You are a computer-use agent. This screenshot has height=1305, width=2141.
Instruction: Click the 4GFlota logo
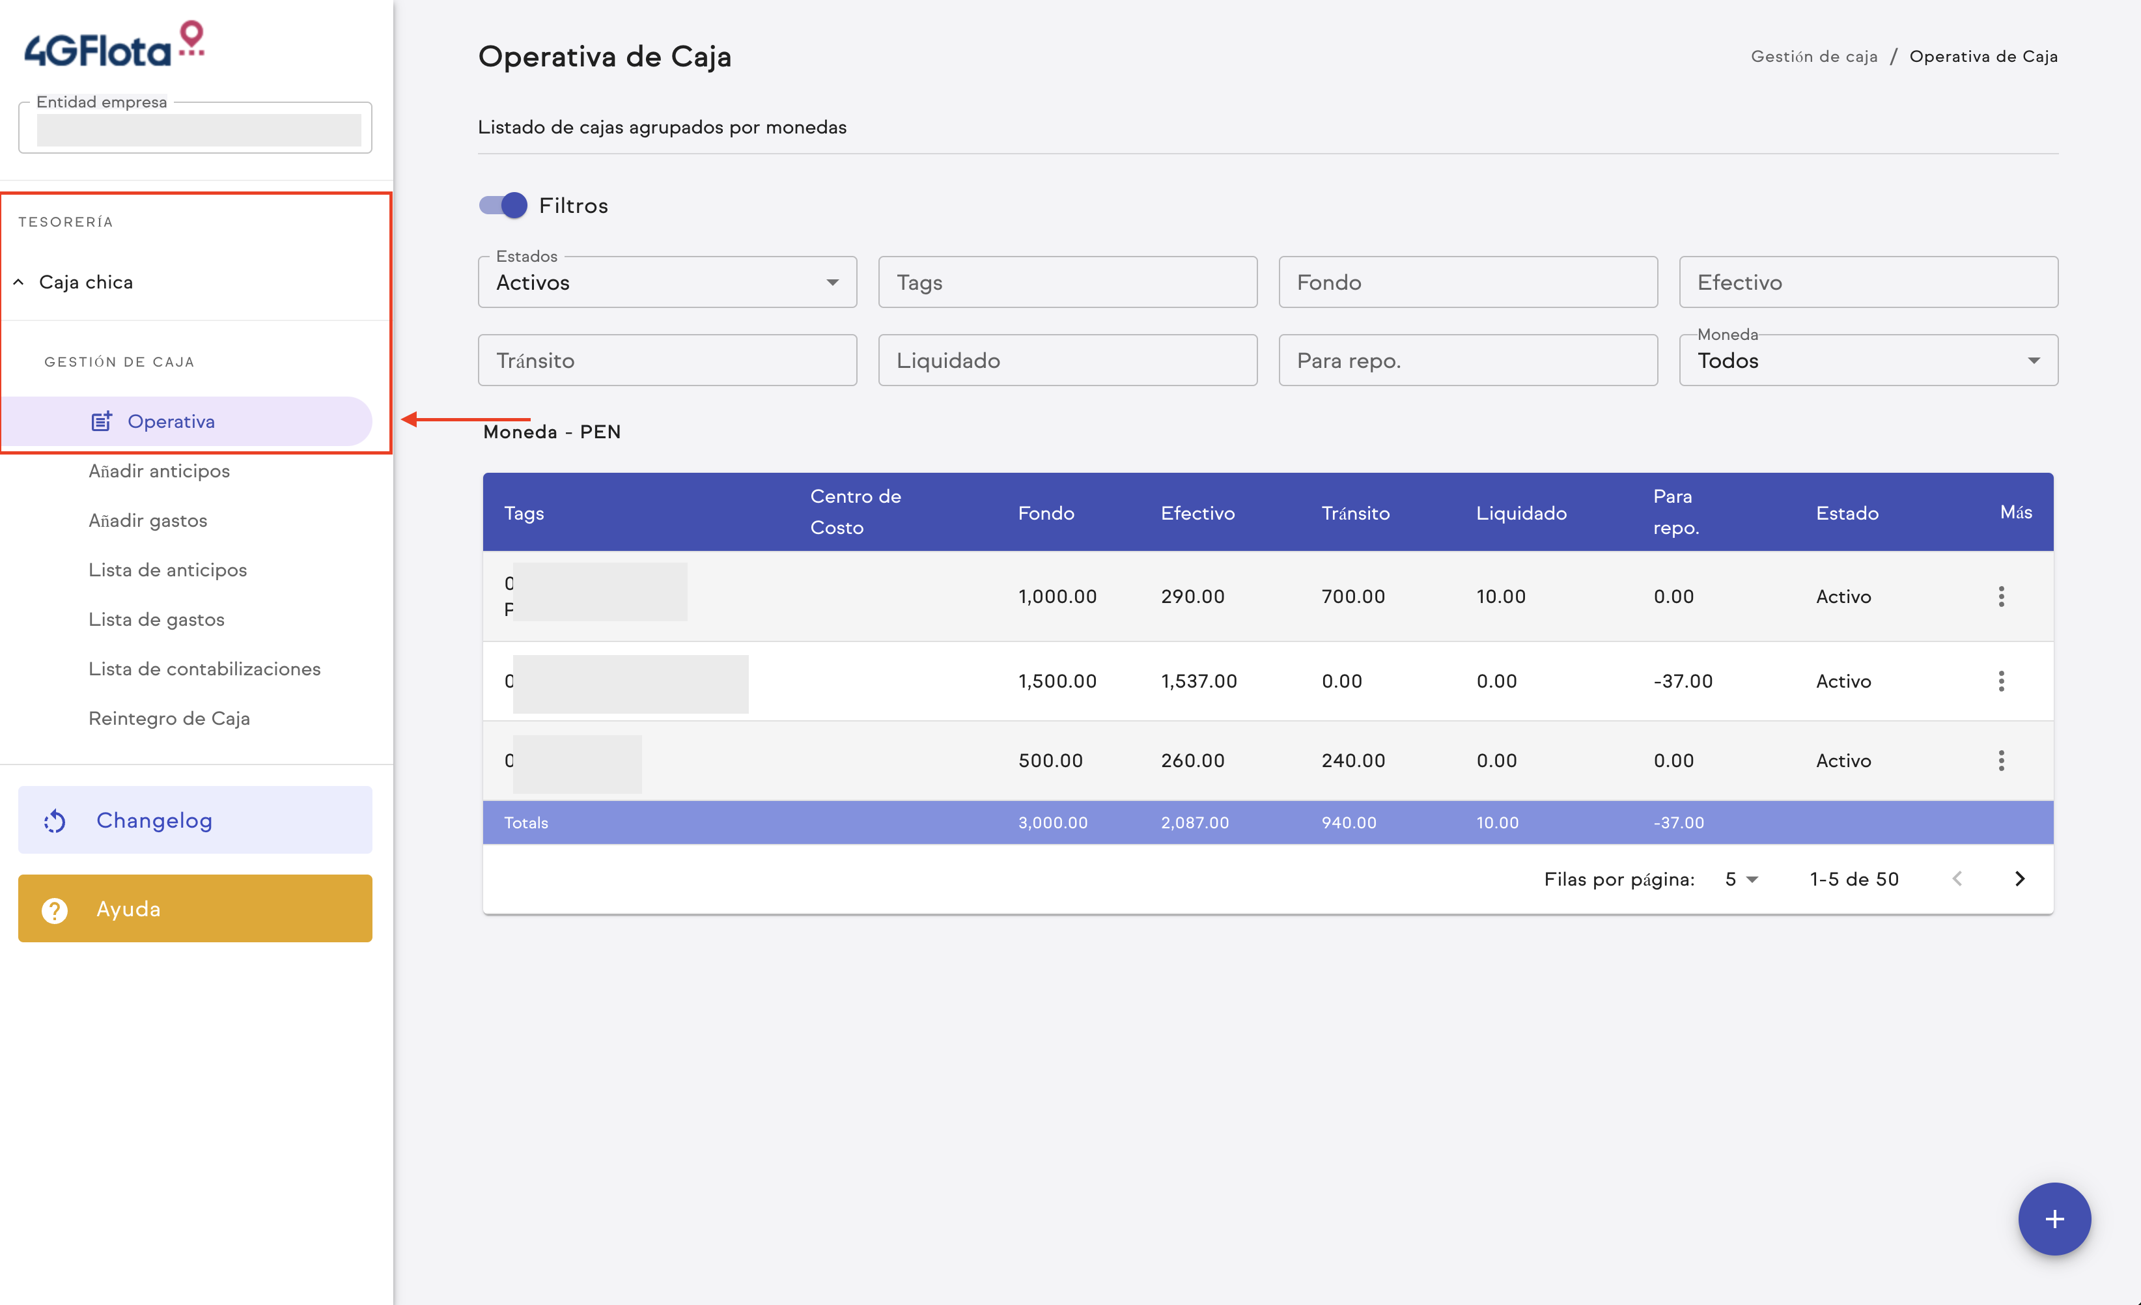pos(114,46)
